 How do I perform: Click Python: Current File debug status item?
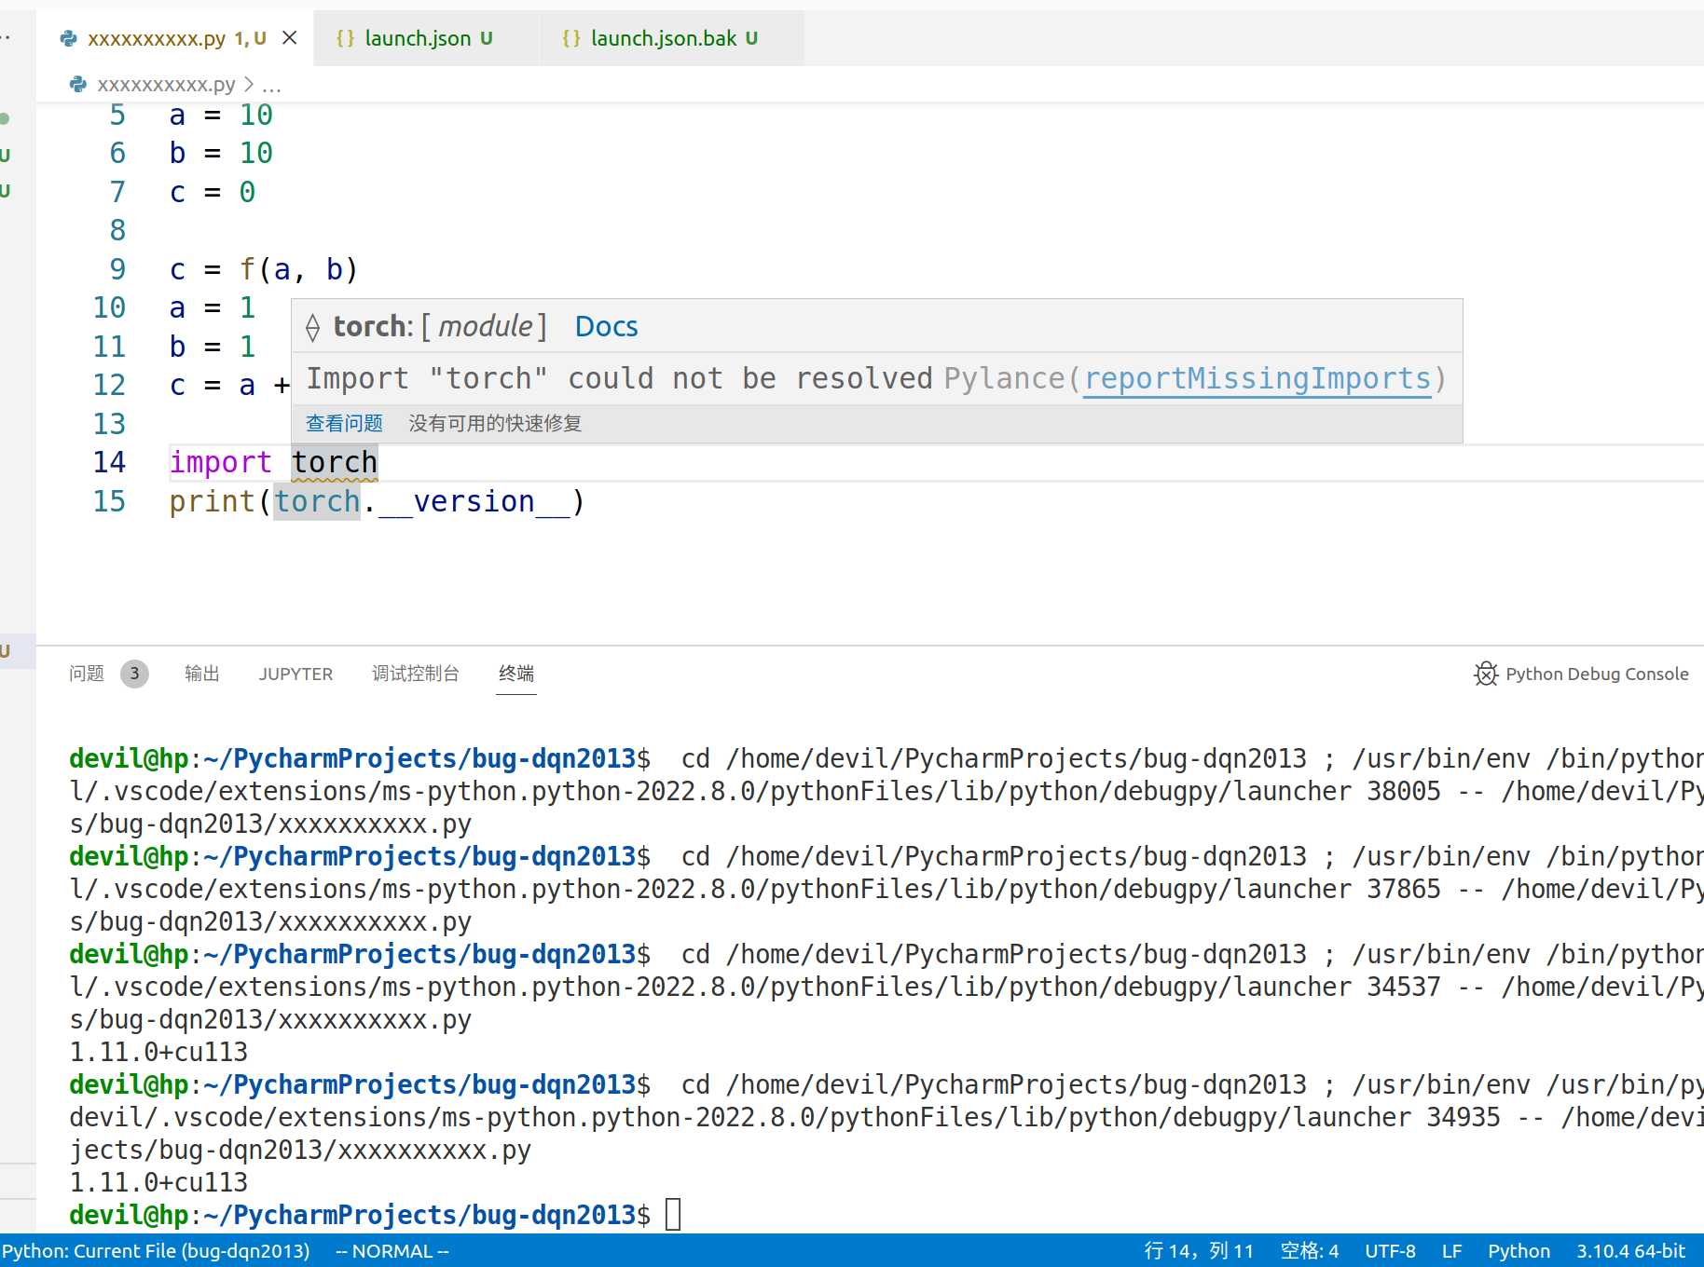(156, 1251)
